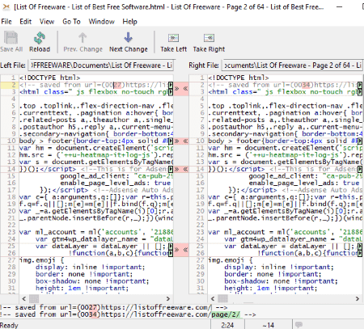Copy line 2 change to left pane arrow
Viewport: 364px width, 329px height.
tap(185, 88)
